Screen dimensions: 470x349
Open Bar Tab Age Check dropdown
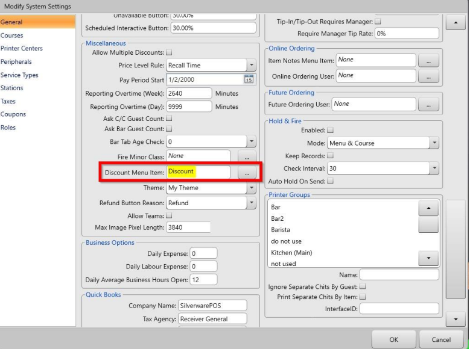pos(252,141)
